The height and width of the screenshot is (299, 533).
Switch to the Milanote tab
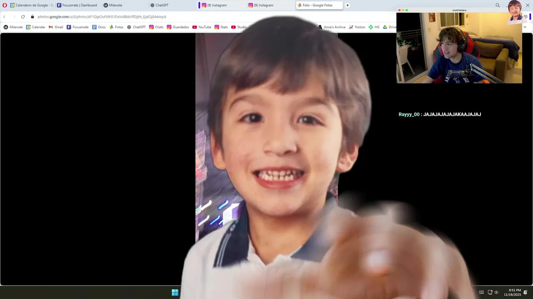click(125, 5)
